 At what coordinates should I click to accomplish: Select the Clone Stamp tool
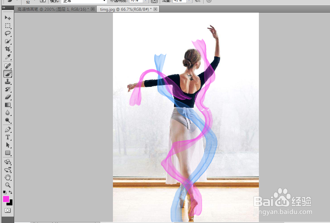(x=7, y=81)
